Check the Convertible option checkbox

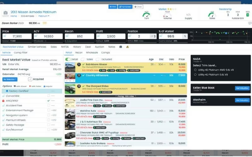coord(49,96)
